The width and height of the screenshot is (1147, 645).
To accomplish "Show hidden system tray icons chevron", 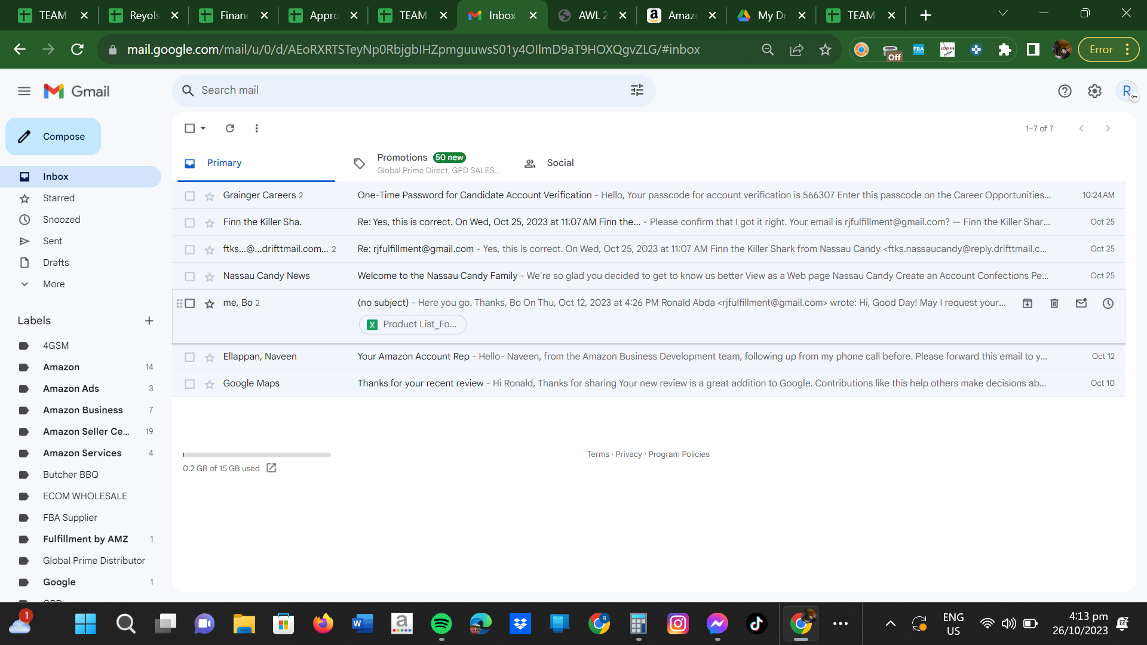I will [x=890, y=624].
